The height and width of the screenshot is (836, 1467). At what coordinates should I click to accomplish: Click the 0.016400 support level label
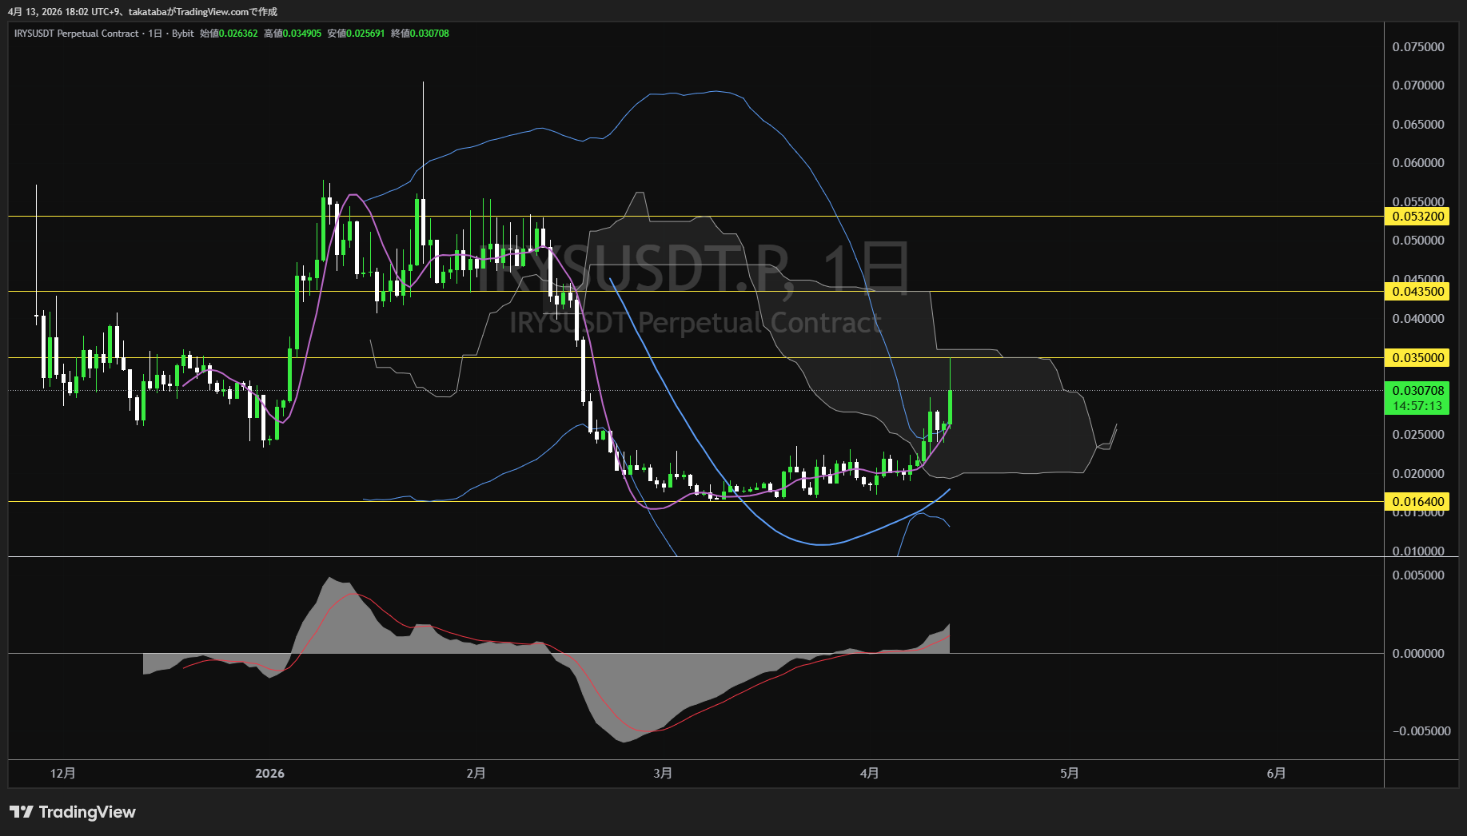(x=1417, y=502)
